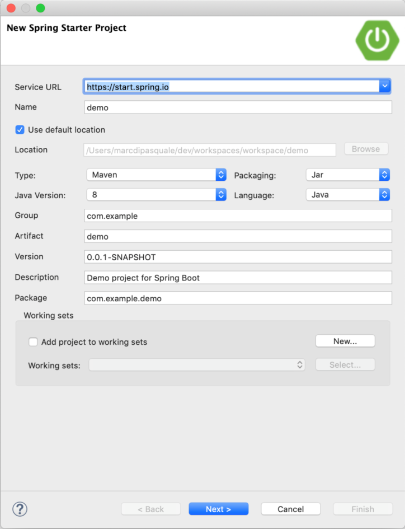Select the Version field 0.0.1-SNAPSHOT
This screenshot has height=529, width=405.
point(238,257)
